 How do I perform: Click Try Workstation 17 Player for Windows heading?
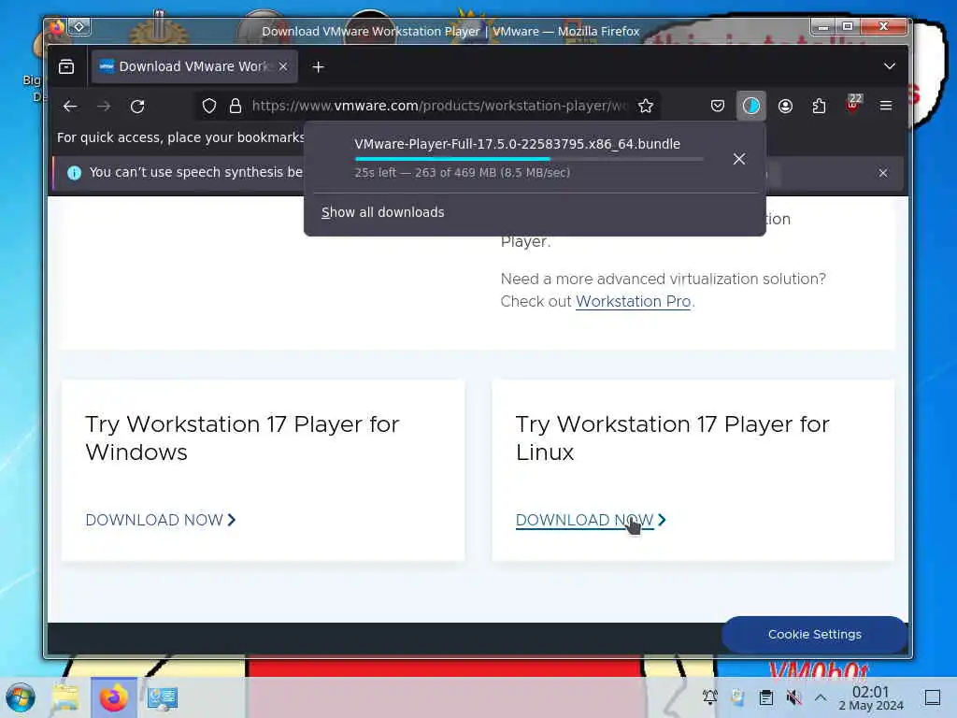(242, 438)
